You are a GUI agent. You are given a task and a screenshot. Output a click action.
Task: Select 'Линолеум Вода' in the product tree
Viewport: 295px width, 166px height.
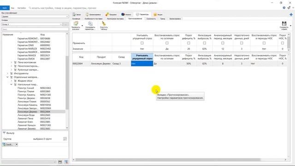click(x=26, y=115)
